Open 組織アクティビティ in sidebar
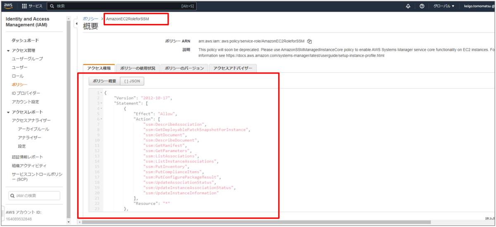The height and width of the screenshot is (227, 496). point(29,166)
